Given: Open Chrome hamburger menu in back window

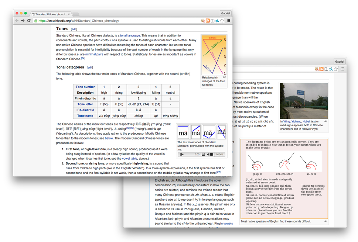Looking at the screenshot, I should click(x=342, y=69).
